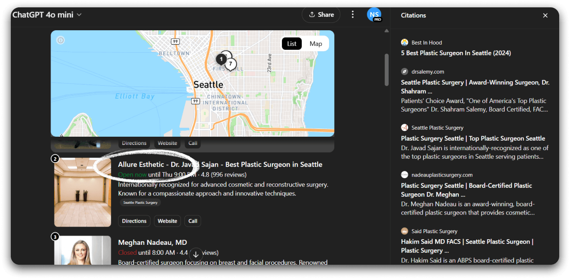Click the Seattle label on the map
This screenshot has width=570, height=279.
[208, 84]
